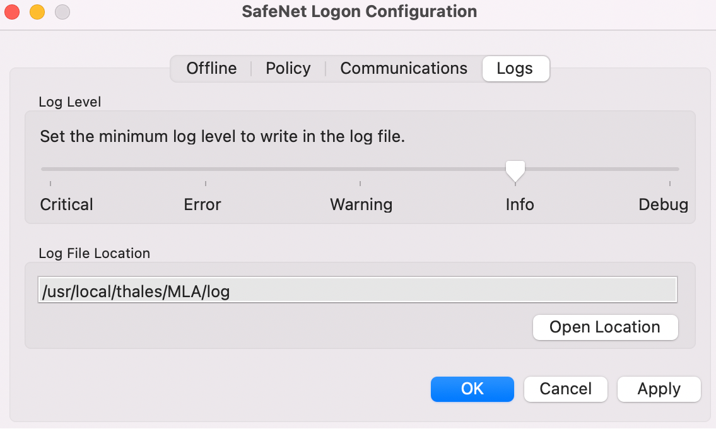Click the log file location path field
Image resolution: width=716 pixels, height=429 pixels.
click(357, 291)
